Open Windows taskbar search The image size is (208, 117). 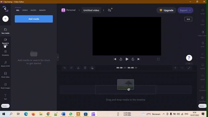click(11, 114)
